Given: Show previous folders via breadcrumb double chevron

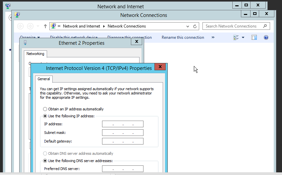Looking at the screenshot, I should (x=59, y=26).
